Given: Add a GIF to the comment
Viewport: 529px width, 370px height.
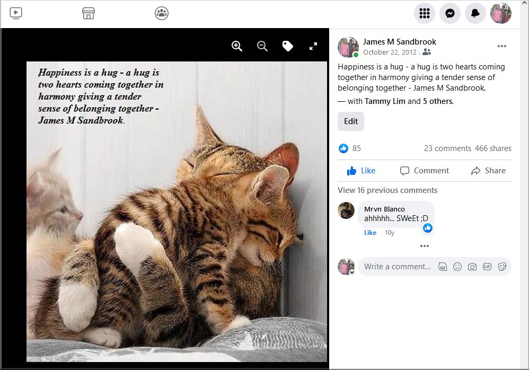Looking at the screenshot, I should [487, 267].
